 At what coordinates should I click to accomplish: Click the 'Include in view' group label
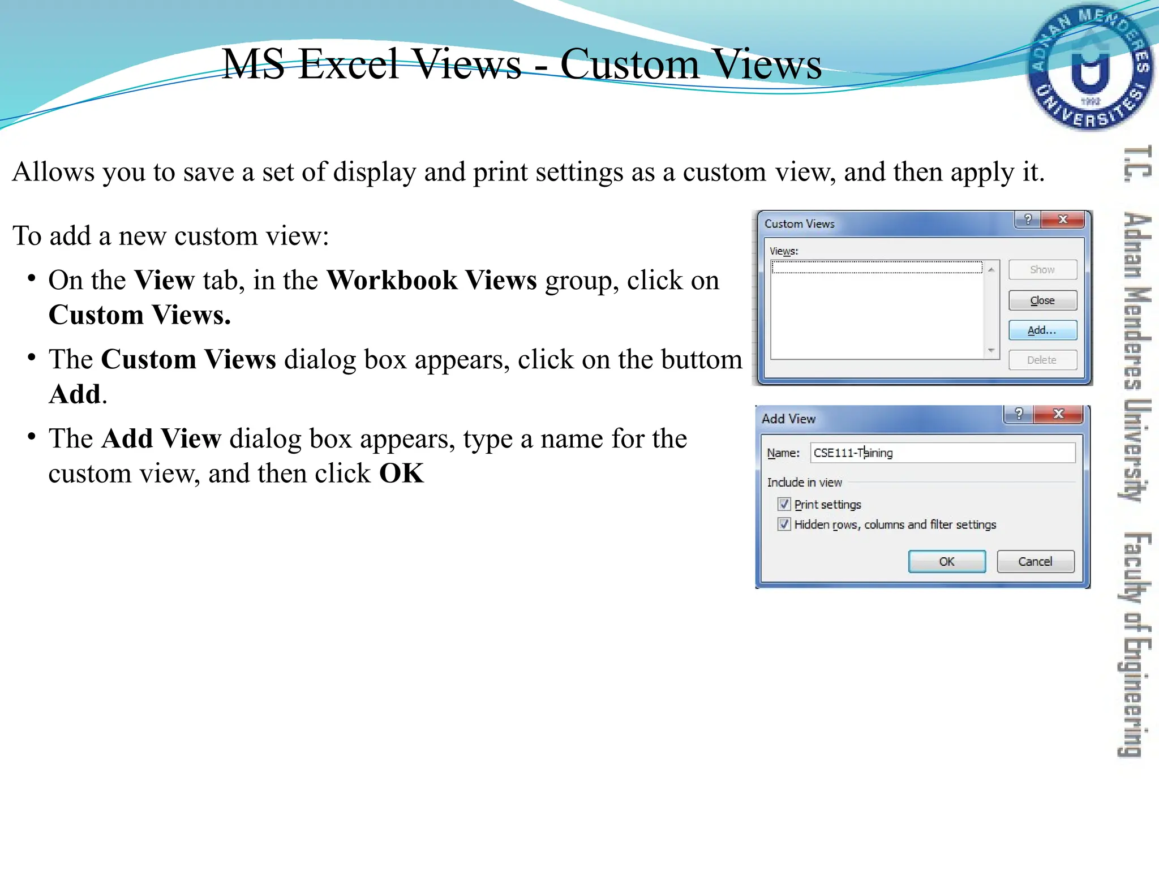click(804, 483)
